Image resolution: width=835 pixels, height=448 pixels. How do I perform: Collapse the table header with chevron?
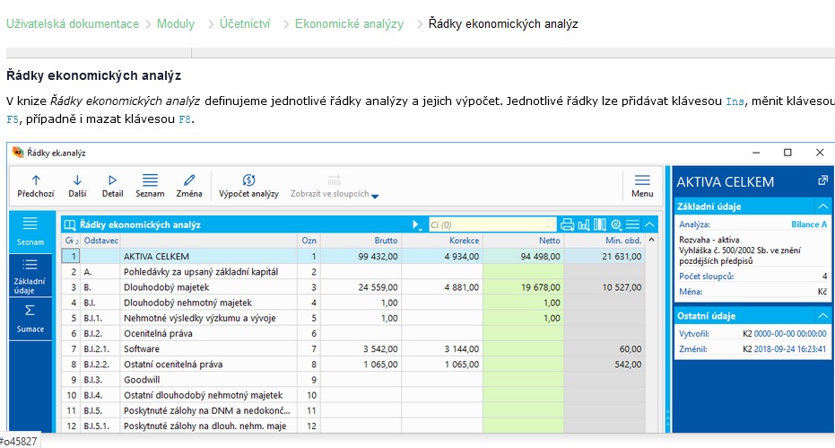(x=649, y=225)
